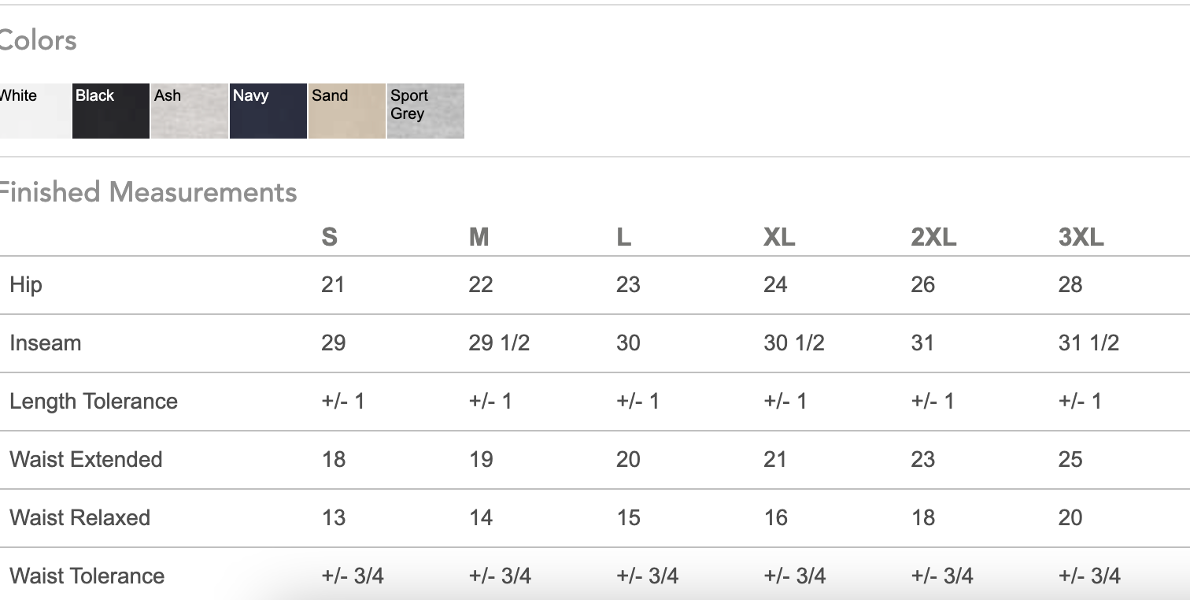Select the White color swatch

(x=35, y=111)
